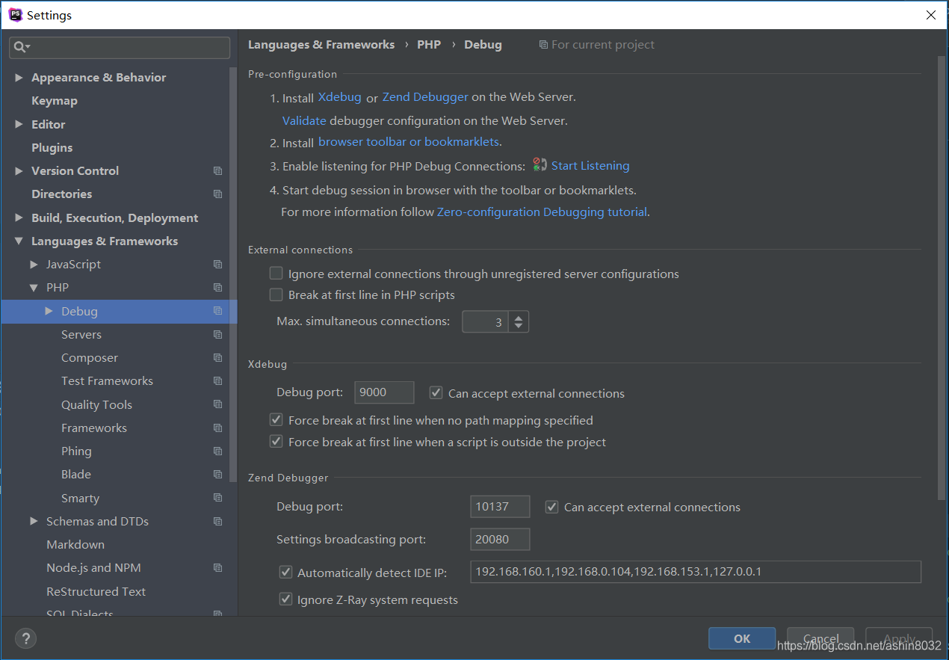
Task: Click project-level icon next to Debug
Action: (x=217, y=311)
